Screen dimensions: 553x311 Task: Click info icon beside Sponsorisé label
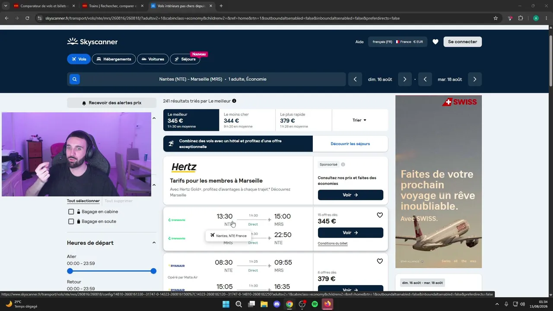(343, 165)
